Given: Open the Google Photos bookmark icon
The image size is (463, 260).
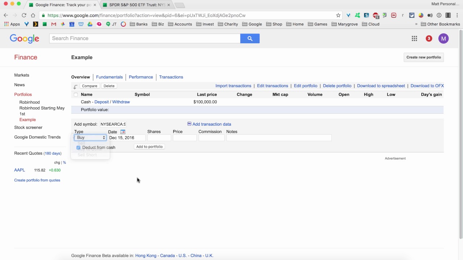Looking at the screenshot, I should [x=63, y=24].
